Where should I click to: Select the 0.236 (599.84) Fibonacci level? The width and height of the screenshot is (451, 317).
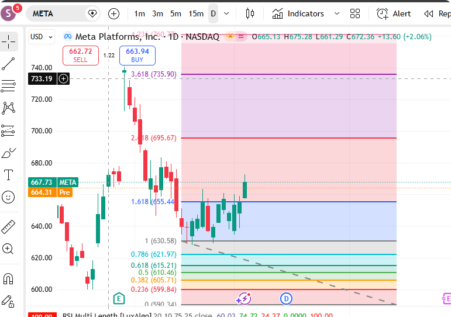pyautogui.click(x=154, y=290)
